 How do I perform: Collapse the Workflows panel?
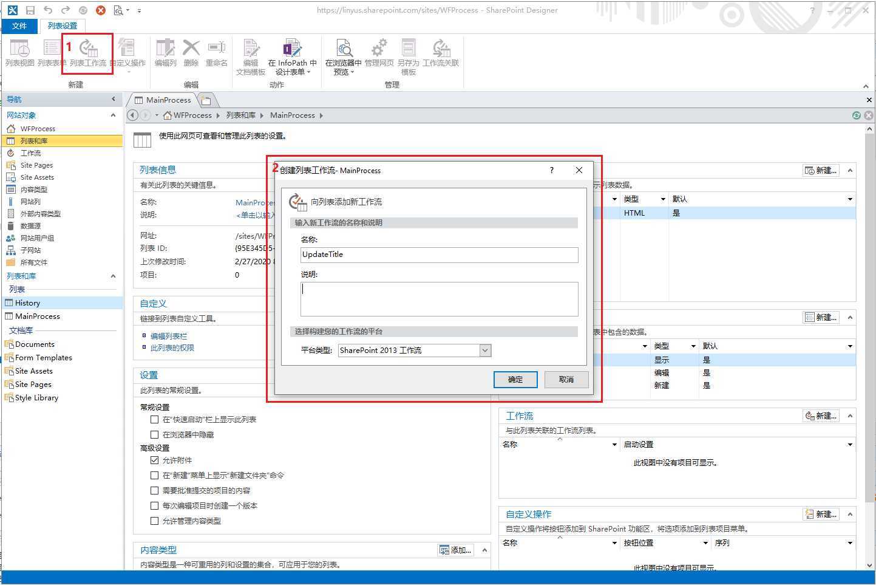(x=850, y=416)
